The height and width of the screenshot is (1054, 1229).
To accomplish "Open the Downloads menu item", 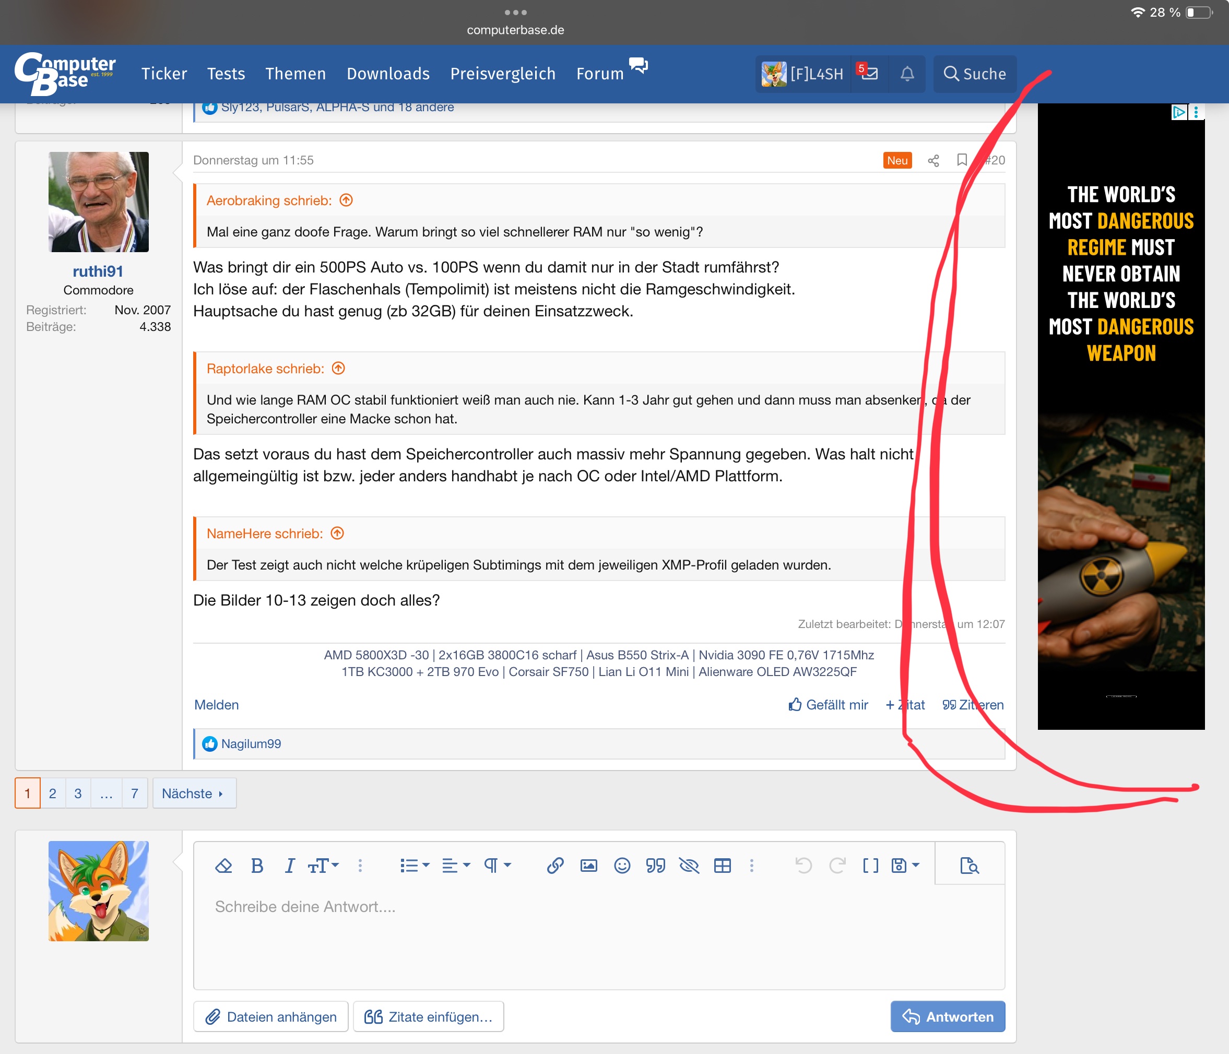I will [x=388, y=74].
